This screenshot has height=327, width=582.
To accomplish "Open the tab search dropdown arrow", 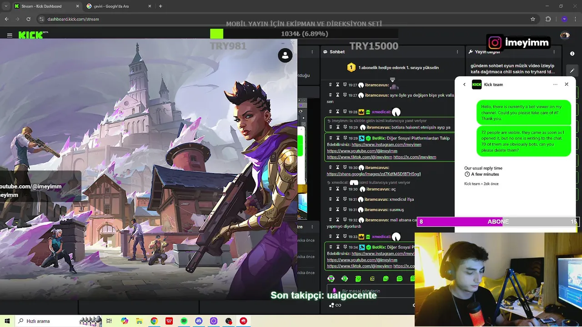I will [x=6, y=6].
